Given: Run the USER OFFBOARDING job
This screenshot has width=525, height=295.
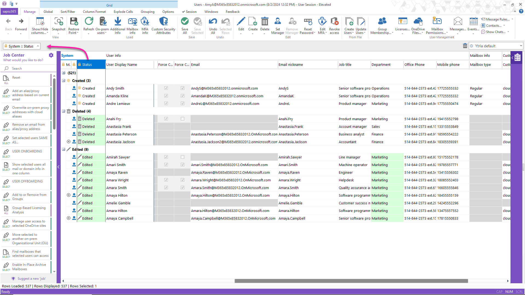Looking at the screenshot, I should tap(26, 183).
